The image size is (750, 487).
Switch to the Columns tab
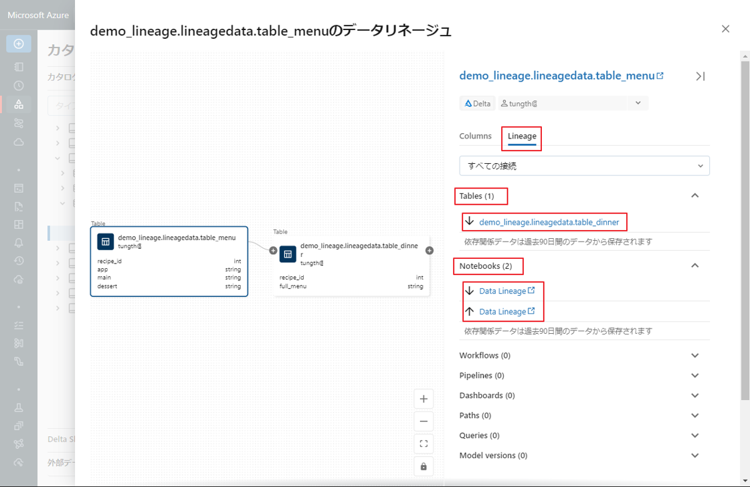(475, 136)
